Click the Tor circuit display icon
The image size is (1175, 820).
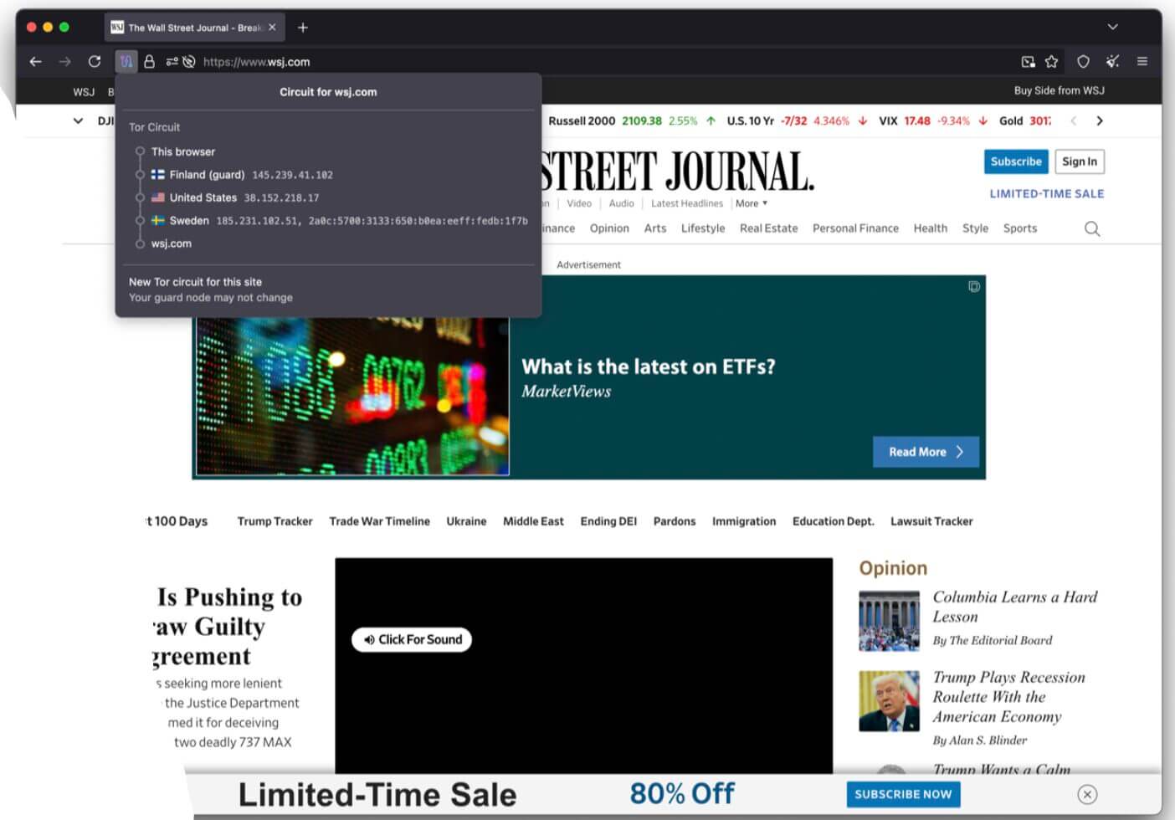tap(126, 61)
